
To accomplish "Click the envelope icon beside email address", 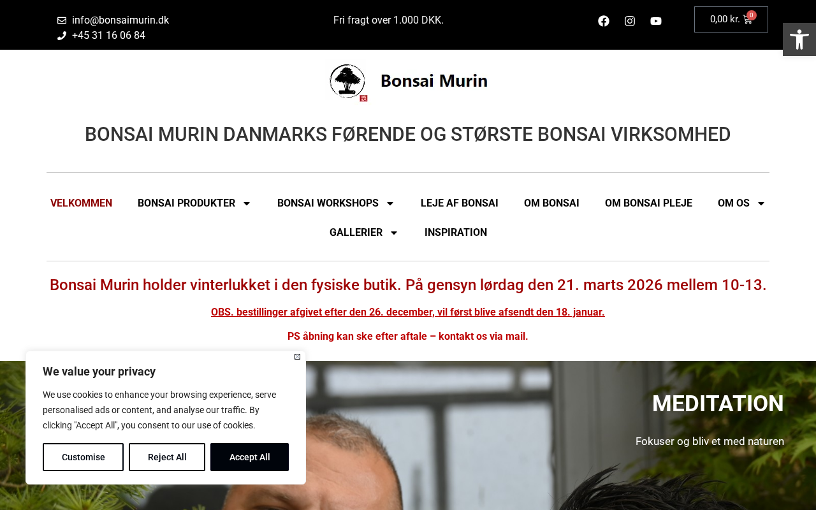I will [x=62, y=20].
